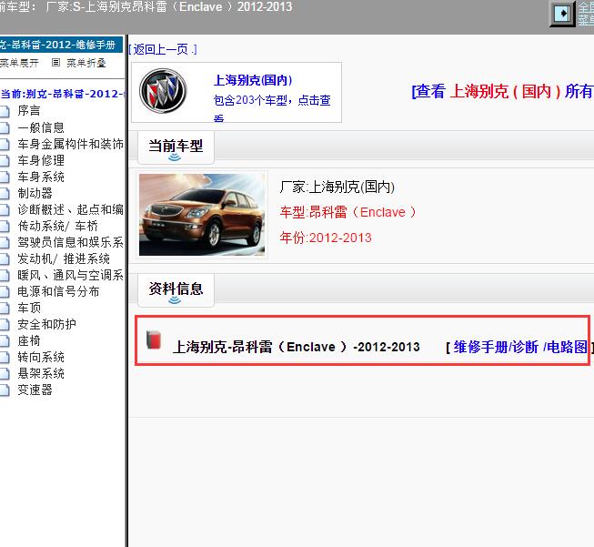This screenshot has width=594, height=547.
Task: Click the document icon beside 悬架系统
Action: [x=5, y=374]
